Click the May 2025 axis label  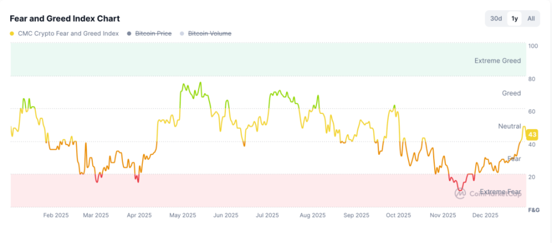tap(183, 215)
